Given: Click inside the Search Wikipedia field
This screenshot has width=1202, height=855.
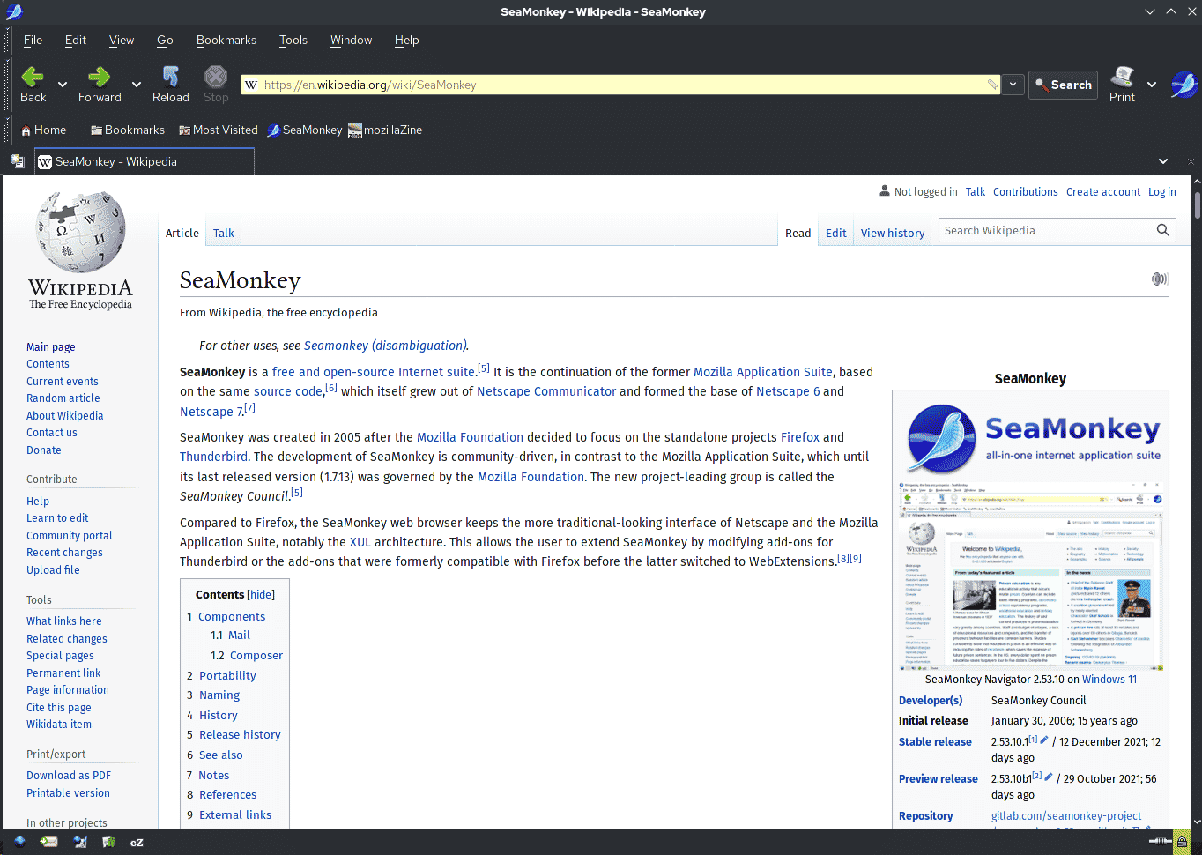Looking at the screenshot, I should [x=1044, y=231].
